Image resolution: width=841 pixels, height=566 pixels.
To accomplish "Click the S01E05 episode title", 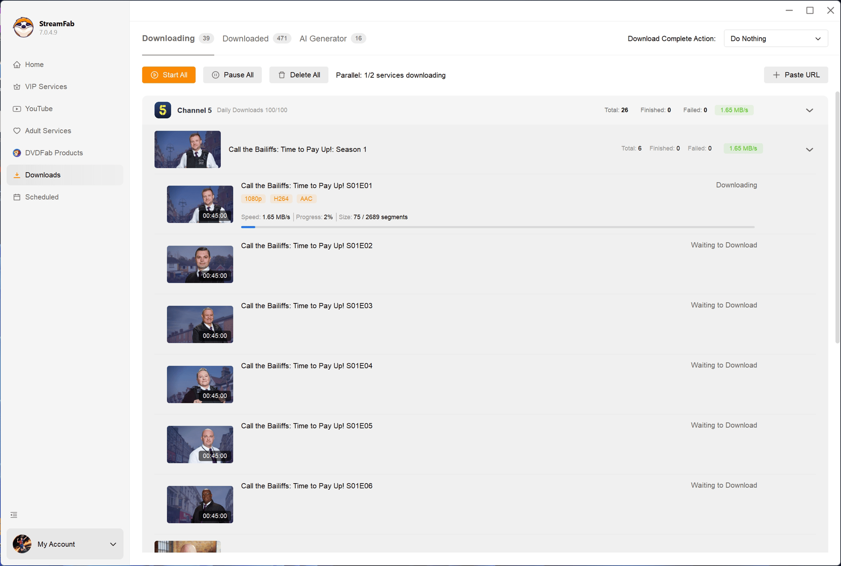I will pos(307,426).
